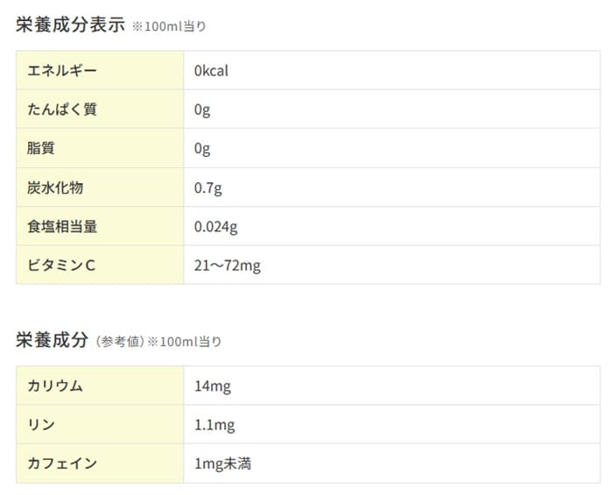Image resolution: width=613 pixels, height=495 pixels.
Task: Click the 栄養成分 reference heading
Action: [53, 340]
